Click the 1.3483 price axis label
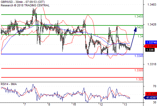157x106 pixels. coord(152,5)
